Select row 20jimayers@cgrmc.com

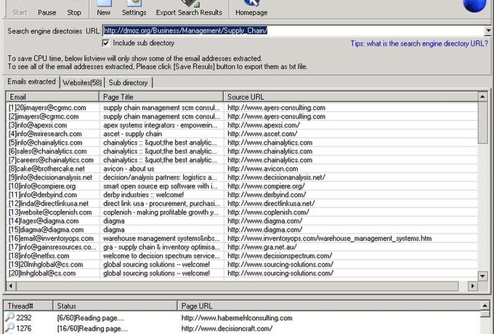242,108
